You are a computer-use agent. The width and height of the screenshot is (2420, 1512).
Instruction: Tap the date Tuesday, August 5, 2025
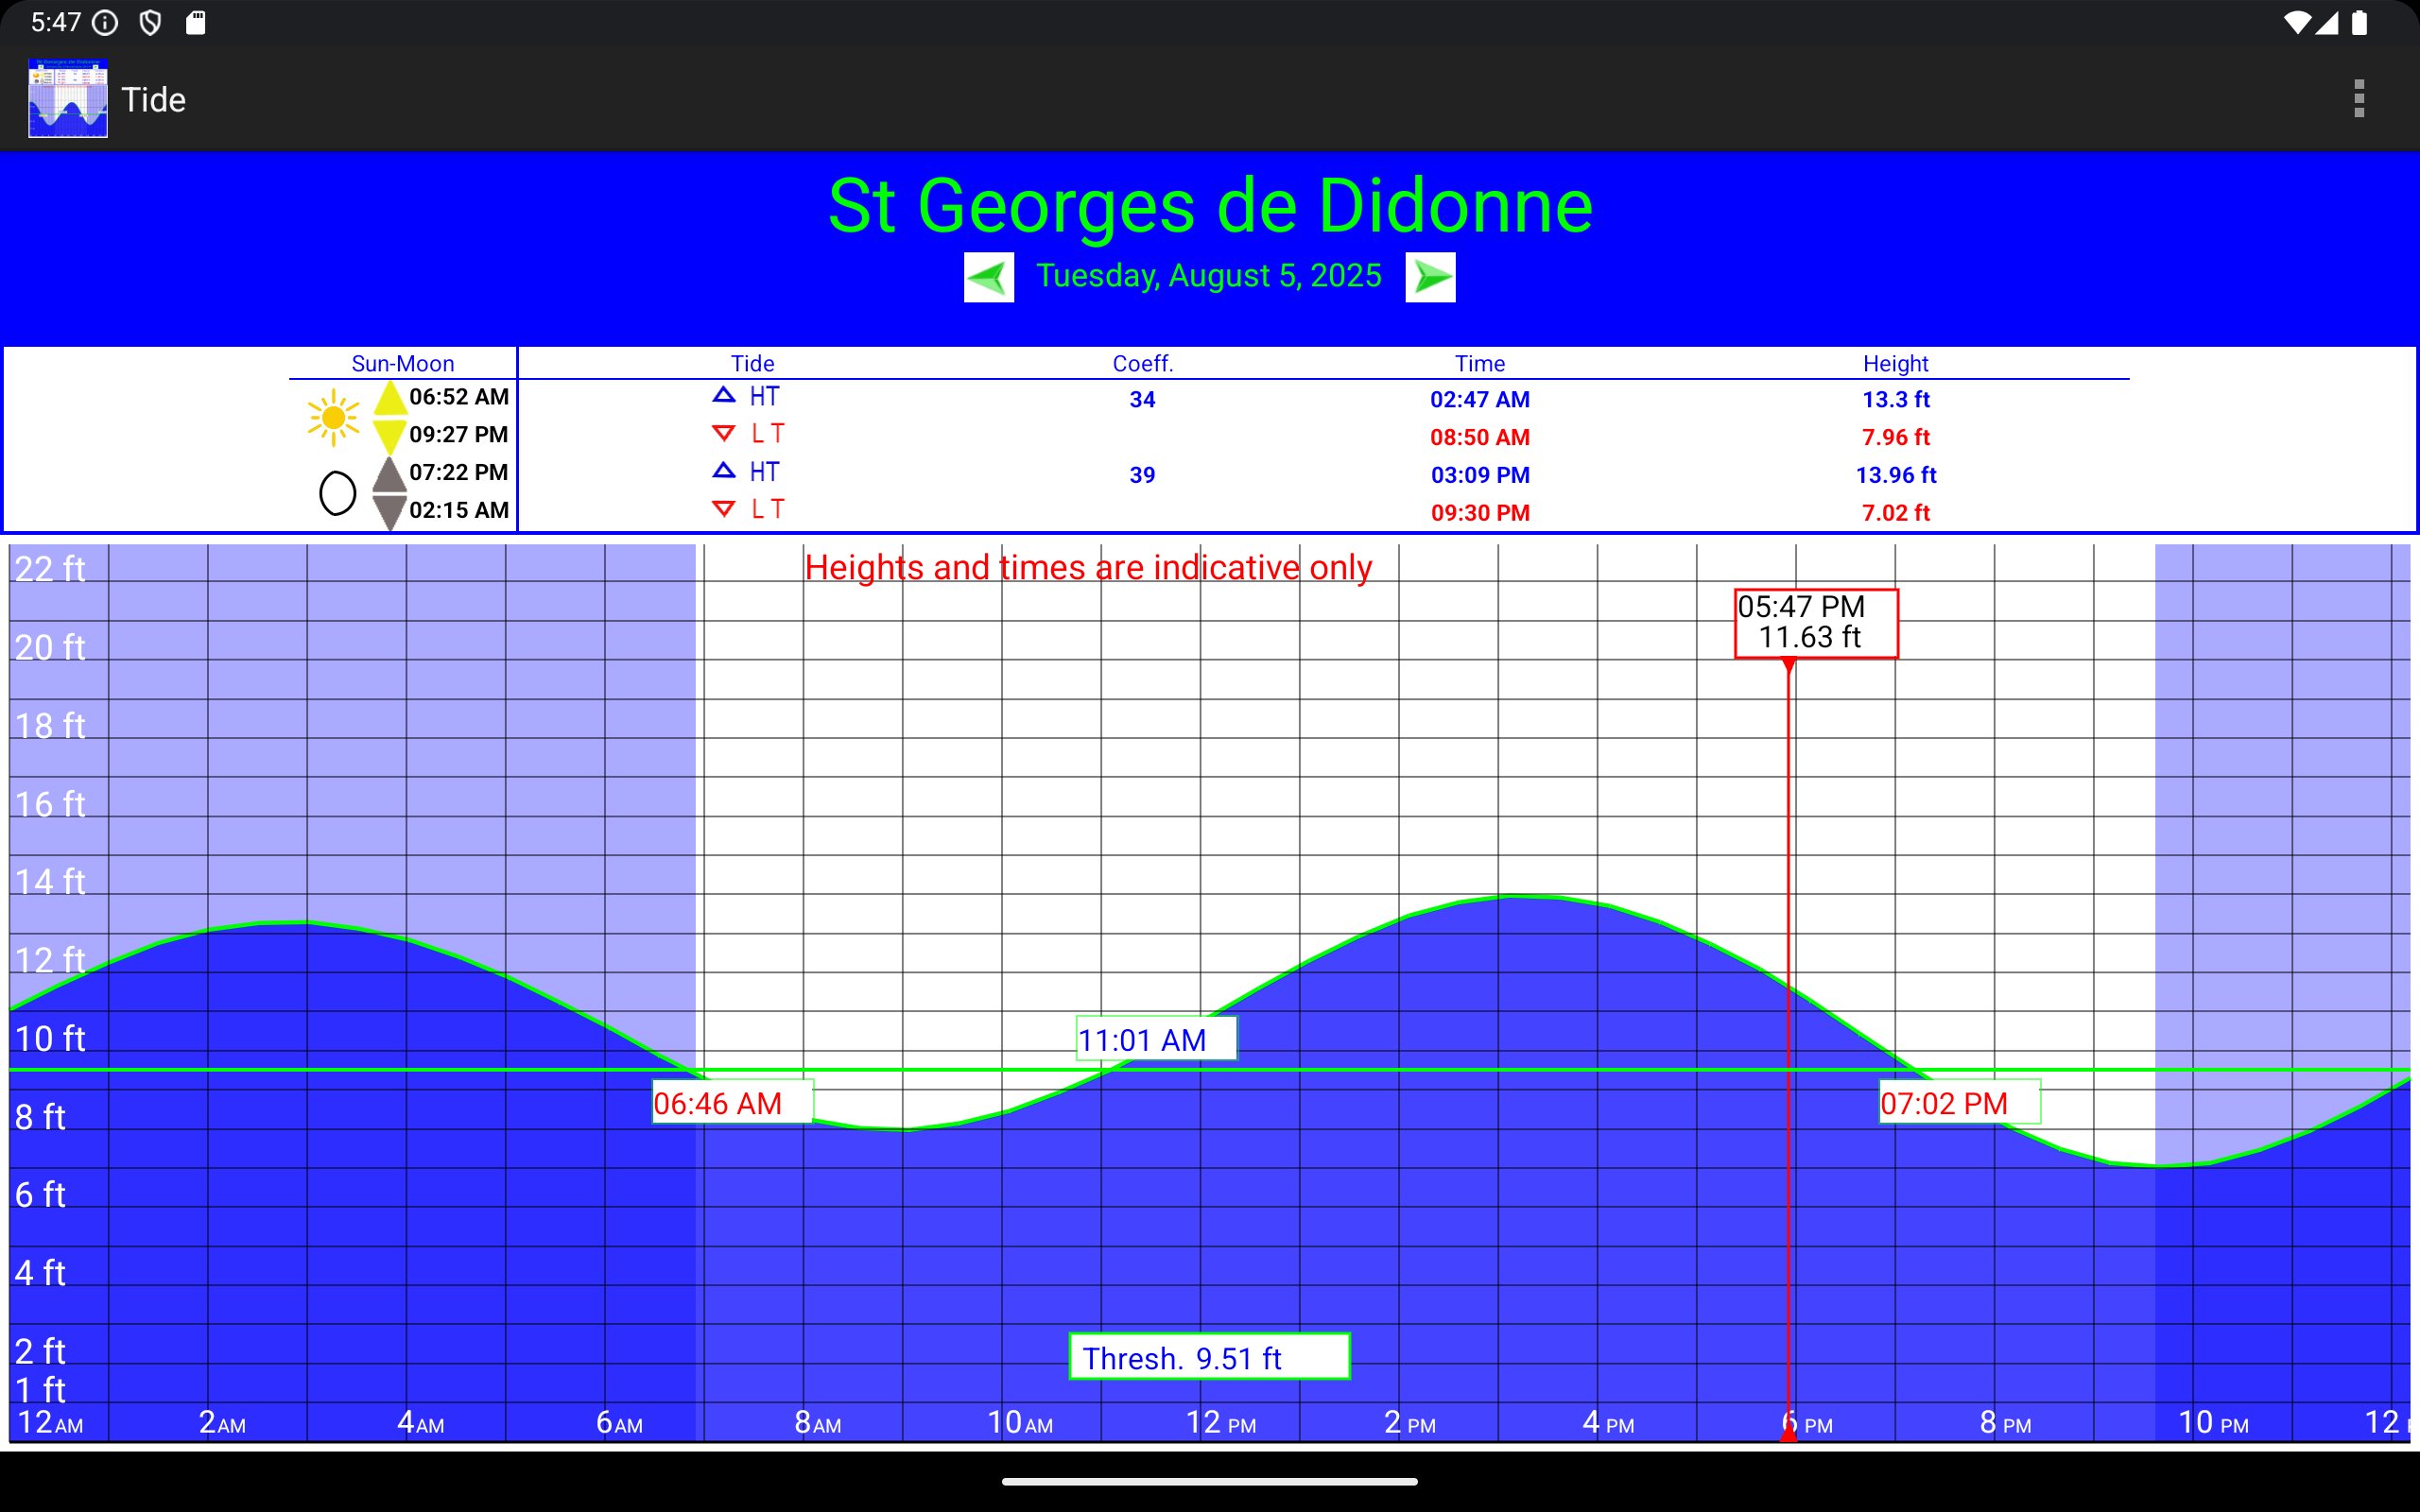point(1208,276)
